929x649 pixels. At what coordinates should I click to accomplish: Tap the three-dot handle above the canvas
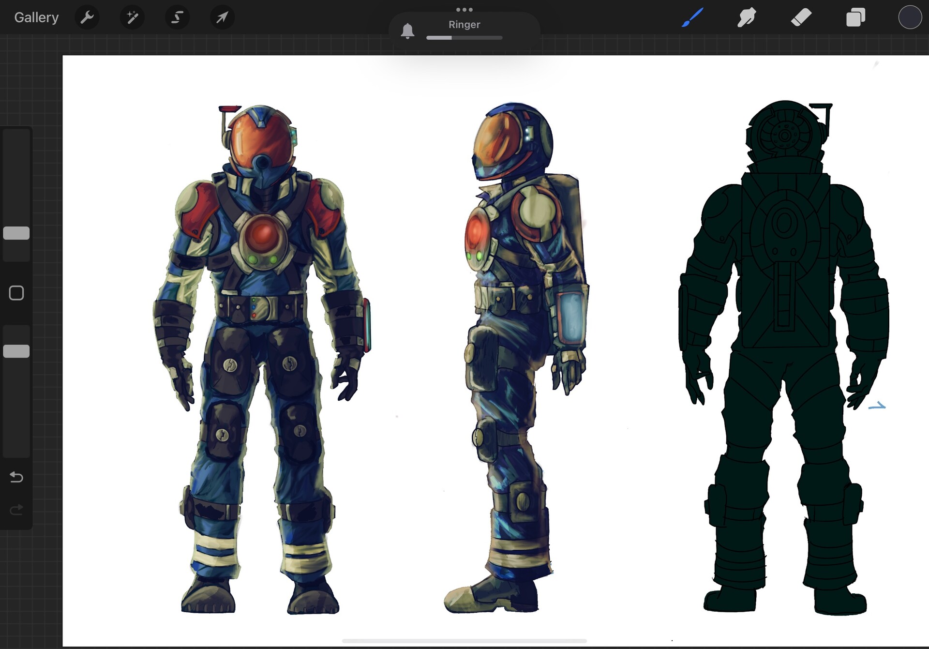[464, 9]
